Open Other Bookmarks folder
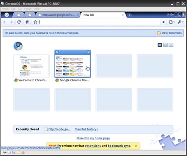Screen dimensions: 187x156 coord(169,33)
